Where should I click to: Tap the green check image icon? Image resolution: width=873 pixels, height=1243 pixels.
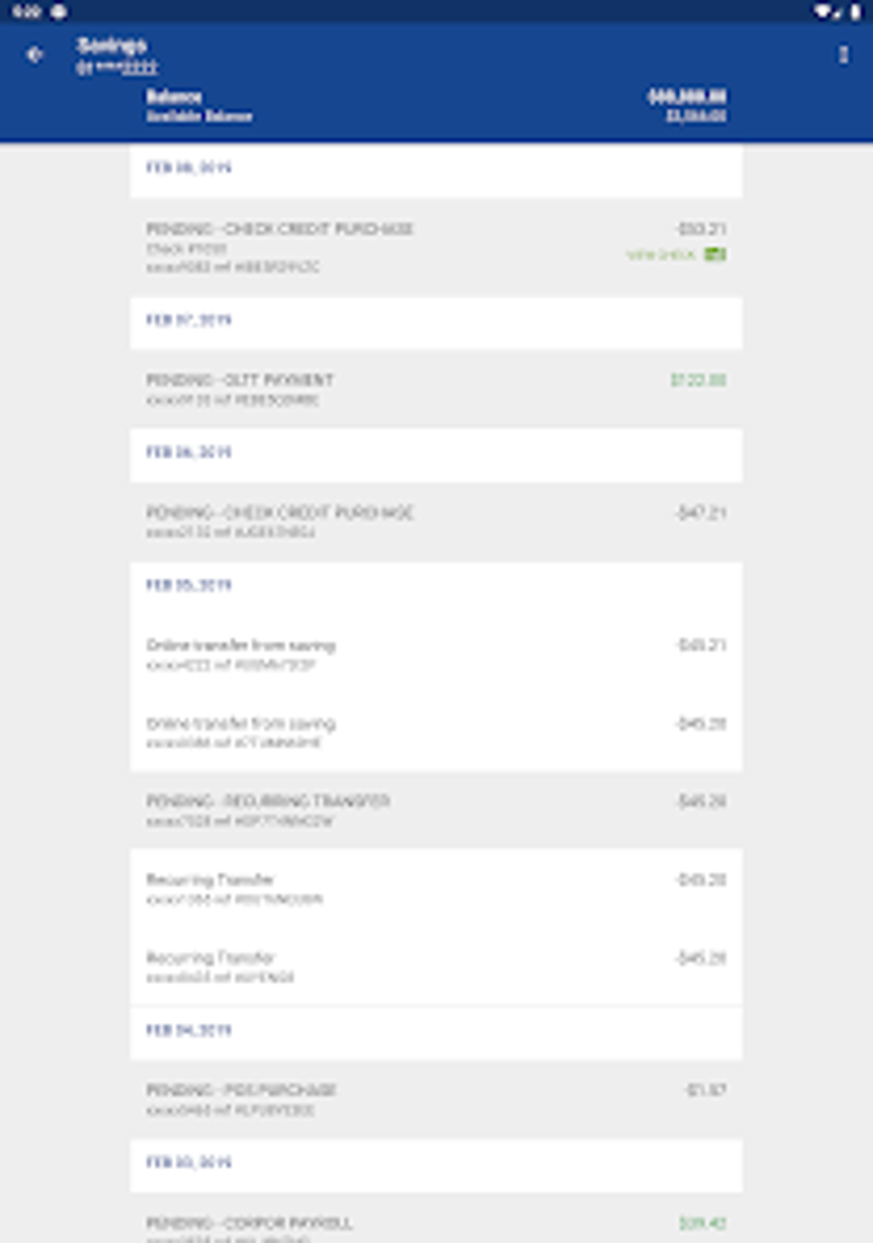716,254
